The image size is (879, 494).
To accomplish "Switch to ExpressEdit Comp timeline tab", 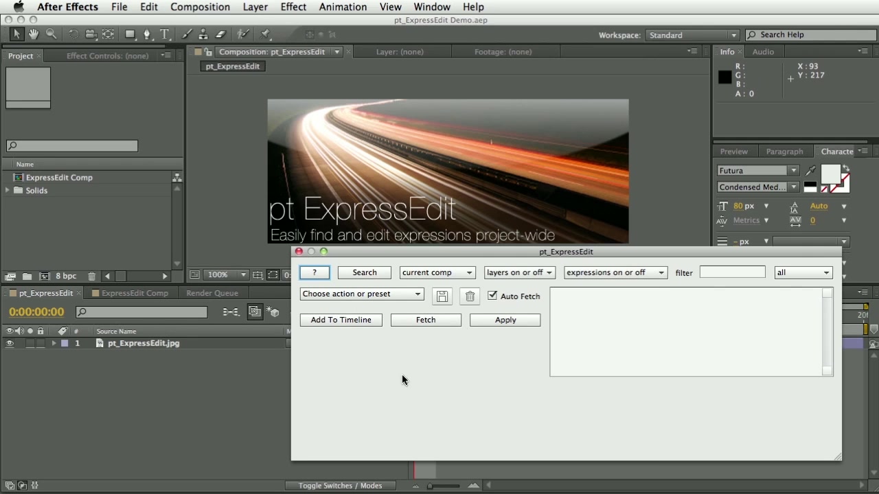I will point(135,293).
